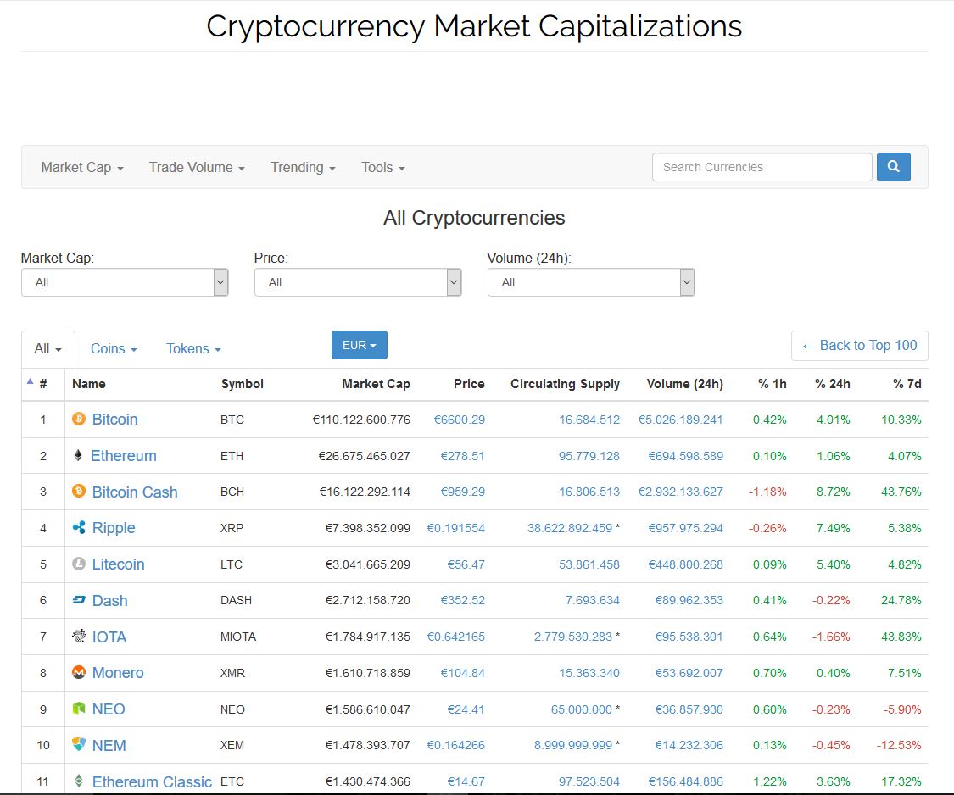The height and width of the screenshot is (795, 954).
Task: Sort table by Market Cap column header
Action: coord(376,384)
